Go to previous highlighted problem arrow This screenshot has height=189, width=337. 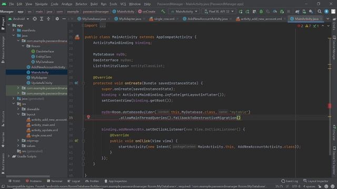click(323, 26)
